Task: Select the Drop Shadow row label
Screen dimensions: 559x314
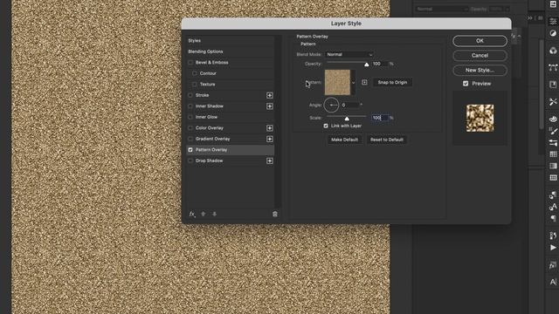Action: [209, 160]
